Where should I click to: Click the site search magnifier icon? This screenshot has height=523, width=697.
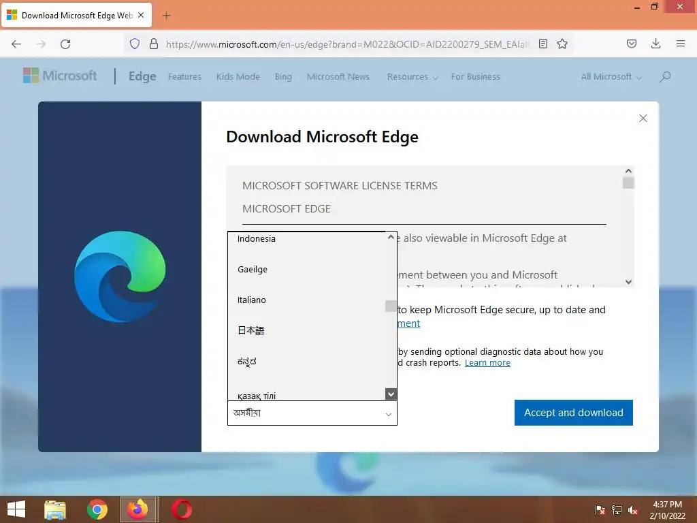(x=665, y=76)
